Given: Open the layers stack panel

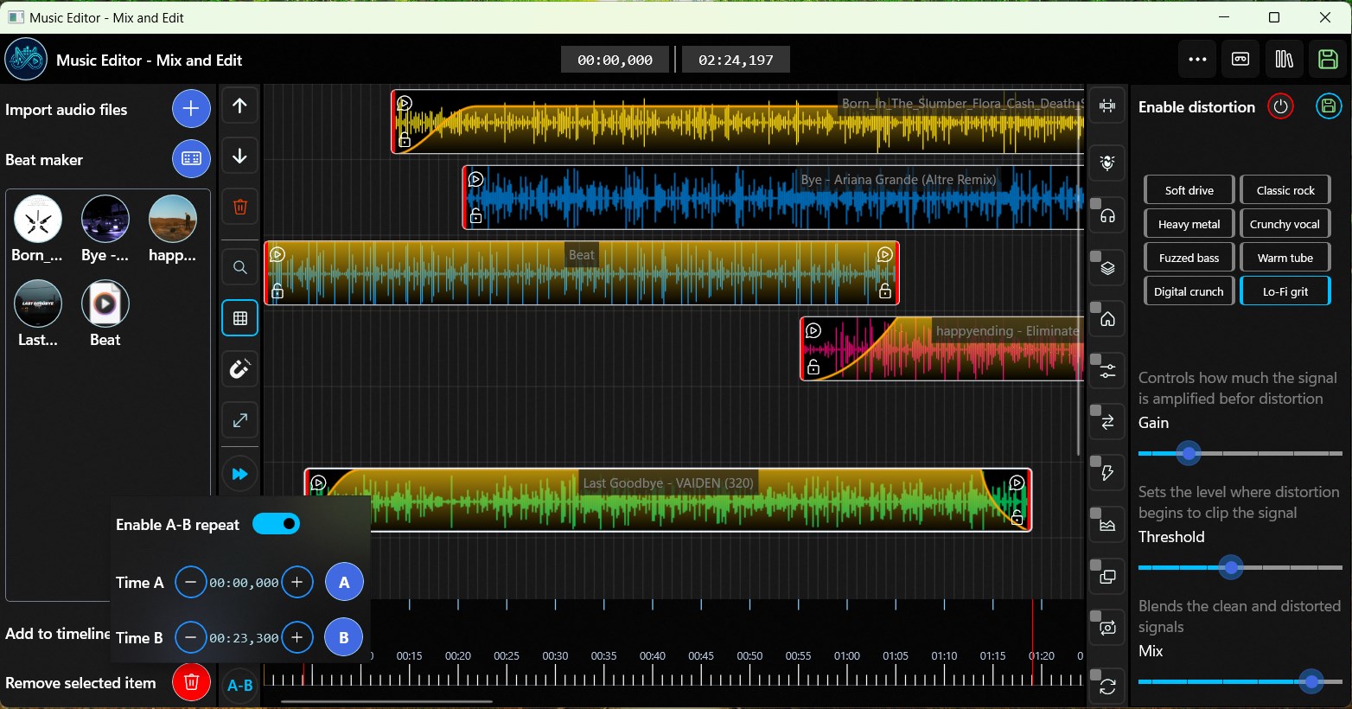Looking at the screenshot, I should [1107, 267].
